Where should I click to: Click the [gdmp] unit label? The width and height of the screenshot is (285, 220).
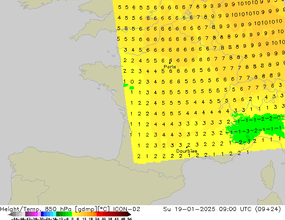point(86,209)
